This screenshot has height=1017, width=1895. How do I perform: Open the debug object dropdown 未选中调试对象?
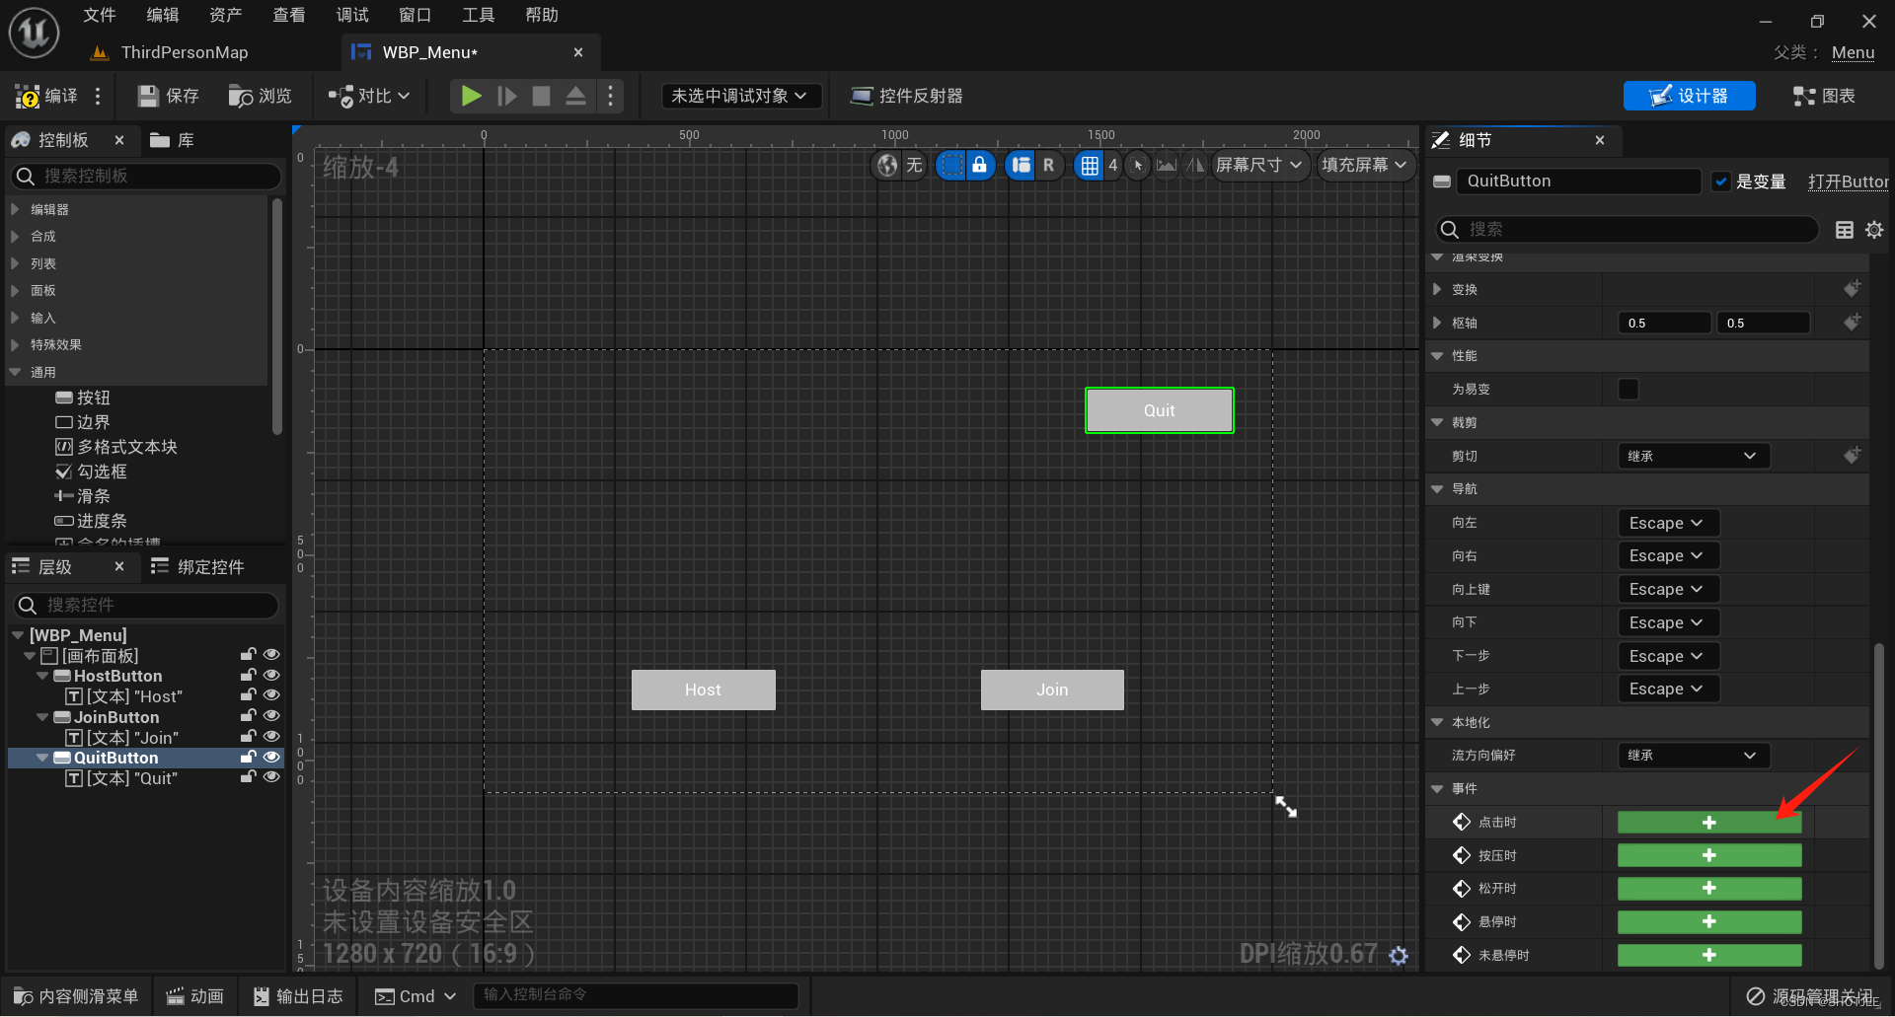coord(739,96)
